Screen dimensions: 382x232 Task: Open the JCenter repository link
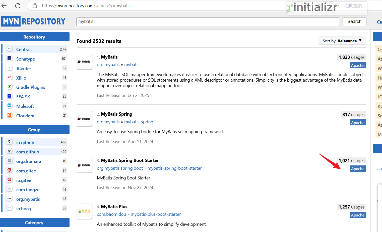[x=24, y=68]
